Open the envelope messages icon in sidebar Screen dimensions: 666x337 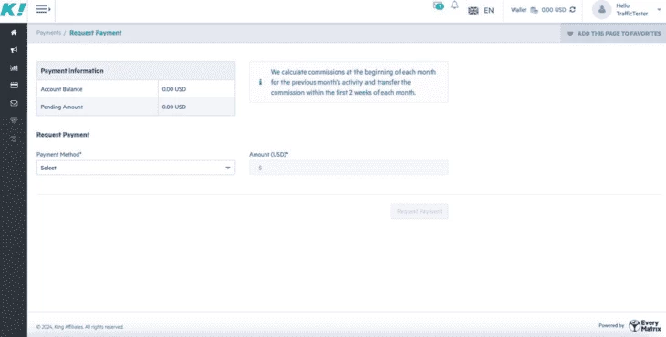pyautogui.click(x=14, y=103)
